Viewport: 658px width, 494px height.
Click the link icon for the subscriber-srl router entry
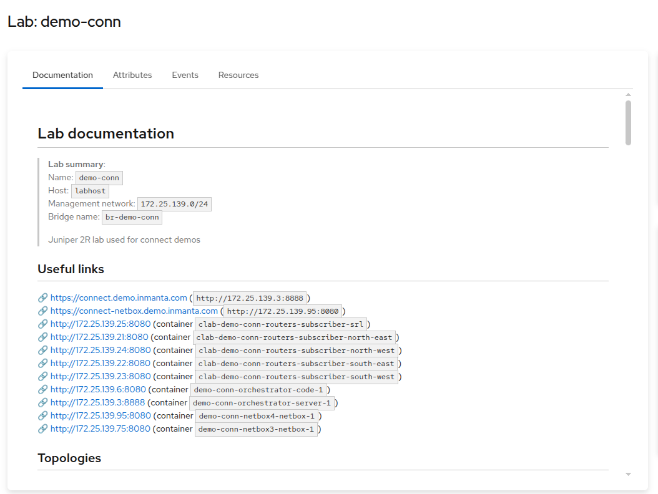click(x=42, y=324)
